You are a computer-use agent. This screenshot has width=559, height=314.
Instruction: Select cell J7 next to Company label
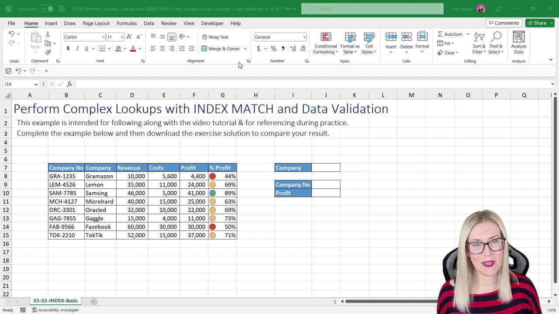click(325, 167)
